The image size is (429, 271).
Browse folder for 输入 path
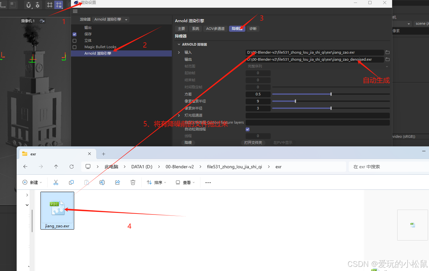387,52
